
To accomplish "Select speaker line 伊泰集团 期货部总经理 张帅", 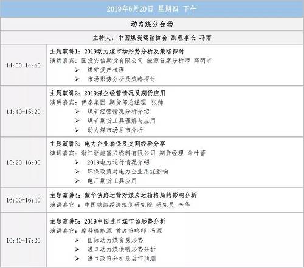I will click(106, 102).
